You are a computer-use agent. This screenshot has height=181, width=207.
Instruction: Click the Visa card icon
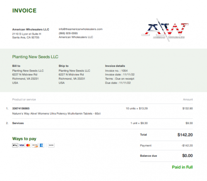22,145
